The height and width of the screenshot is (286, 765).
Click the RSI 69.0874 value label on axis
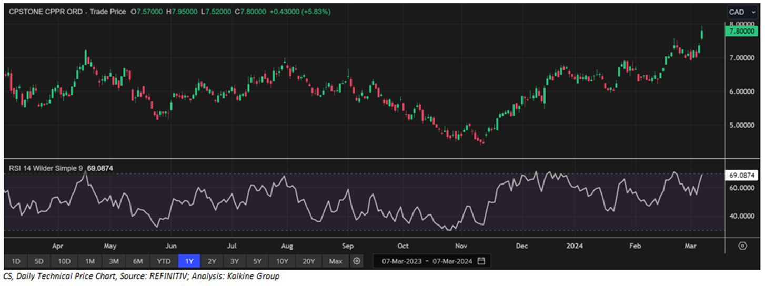tap(742, 175)
